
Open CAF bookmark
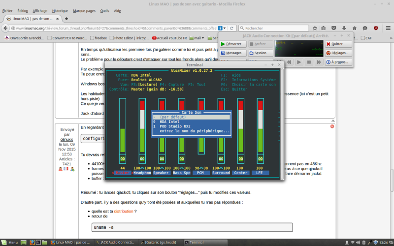coord(366,38)
